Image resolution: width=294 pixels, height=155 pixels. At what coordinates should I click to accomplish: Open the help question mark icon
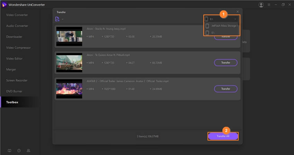click(19, 151)
